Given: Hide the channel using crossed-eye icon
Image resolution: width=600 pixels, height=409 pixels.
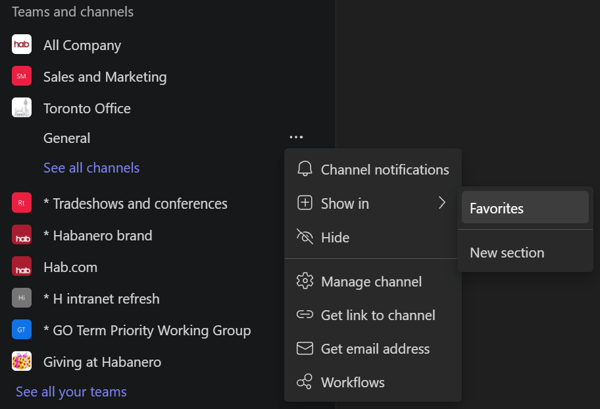Looking at the screenshot, I should (305, 237).
